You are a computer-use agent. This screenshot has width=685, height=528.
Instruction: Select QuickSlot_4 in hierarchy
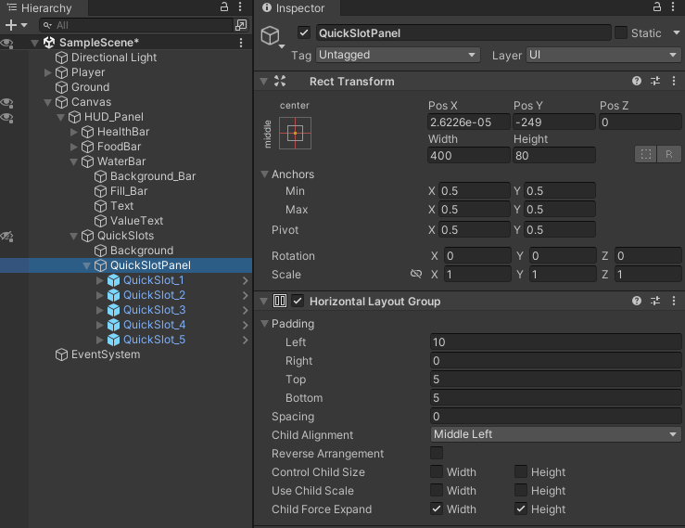click(154, 325)
